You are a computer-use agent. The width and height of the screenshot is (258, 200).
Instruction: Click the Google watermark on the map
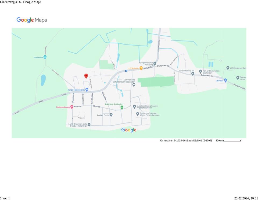coord(129,130)
